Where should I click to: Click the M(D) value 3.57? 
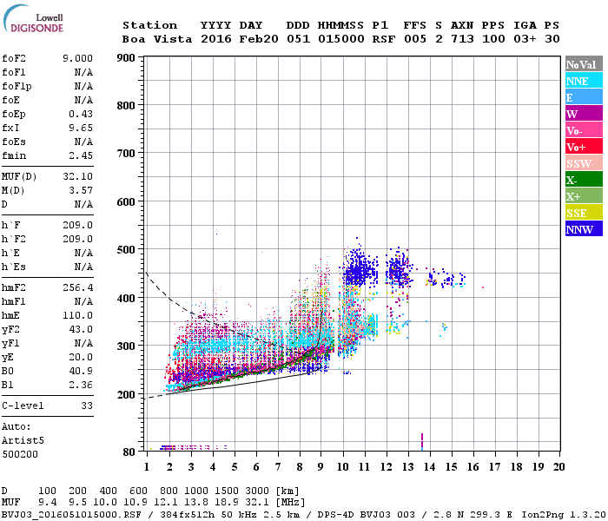click(x=81, y=190)
